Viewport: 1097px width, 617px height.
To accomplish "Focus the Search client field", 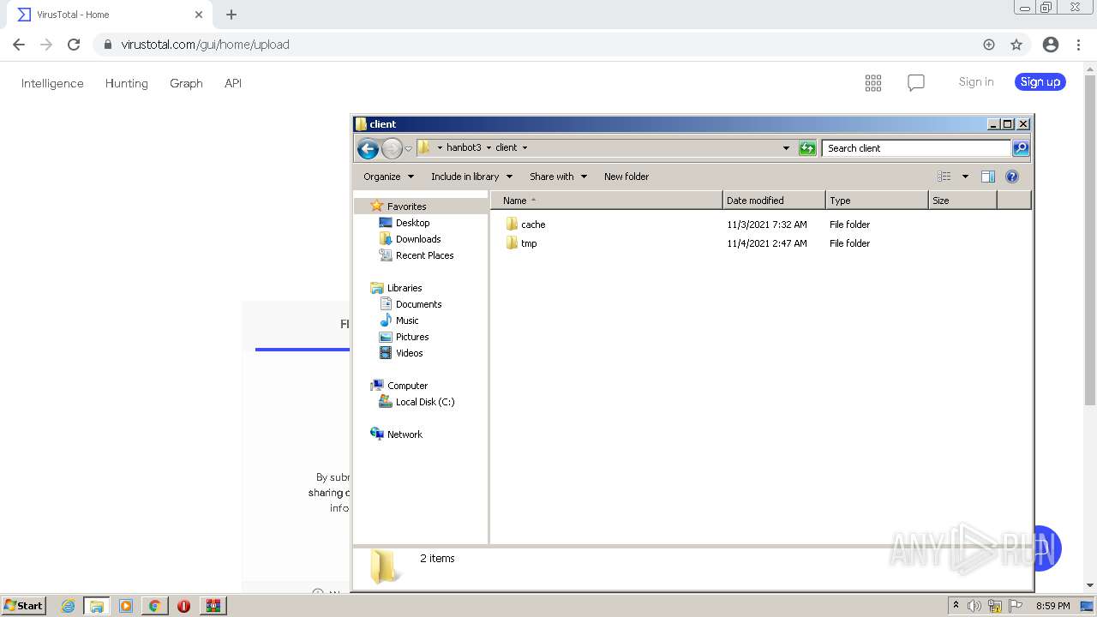I will coord(916,148).
